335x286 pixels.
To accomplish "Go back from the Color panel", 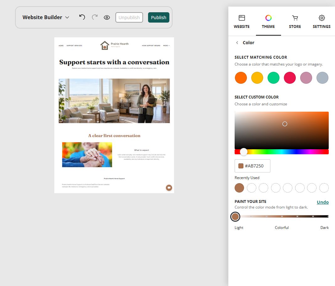I will [237, 43].
